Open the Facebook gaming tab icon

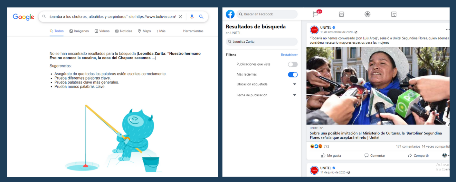(x=394, y=14)
